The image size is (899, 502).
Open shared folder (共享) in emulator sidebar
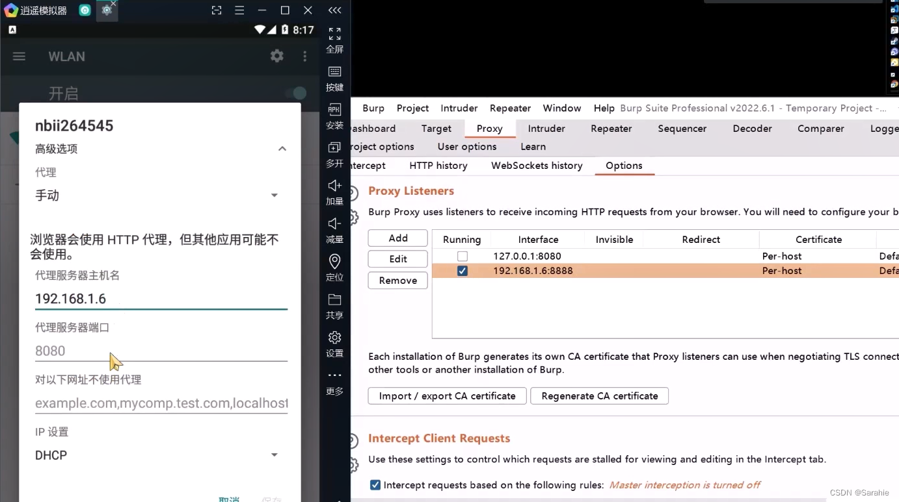[334, 307]
